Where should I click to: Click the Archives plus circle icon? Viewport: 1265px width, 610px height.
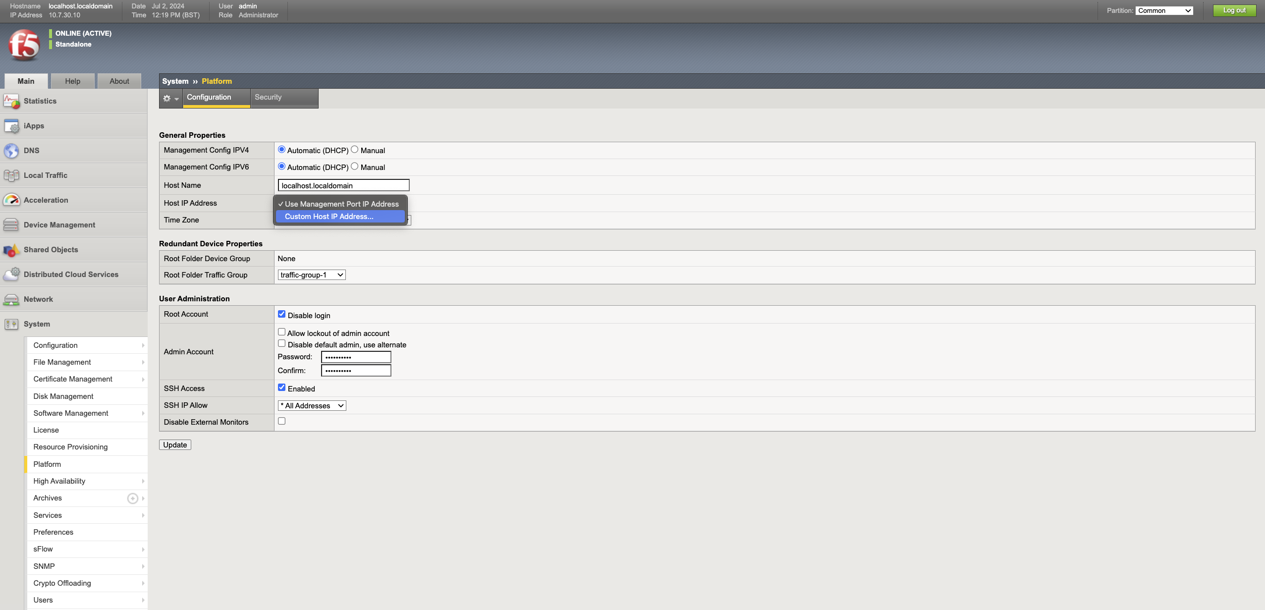coord(132,499)
